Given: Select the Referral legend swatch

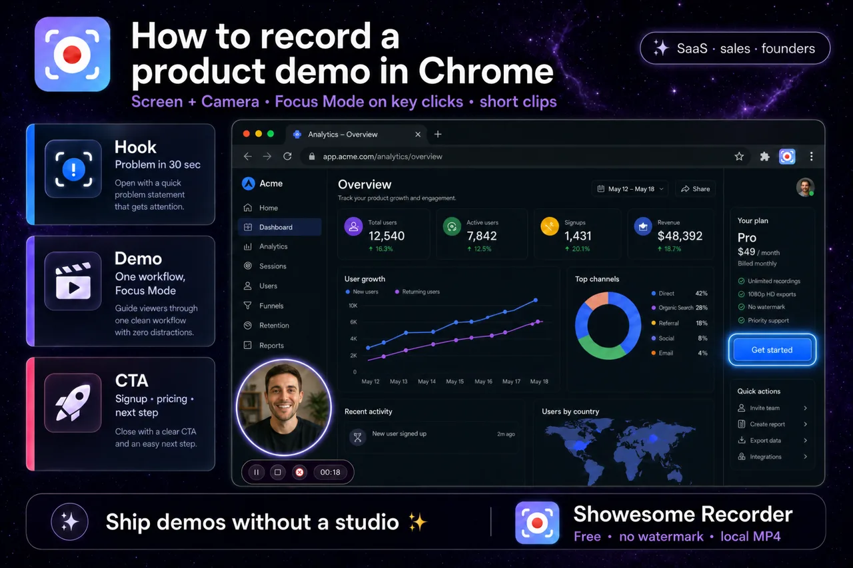Looking at the screenshot, I should pyautogui.click(x=654, y=323).
